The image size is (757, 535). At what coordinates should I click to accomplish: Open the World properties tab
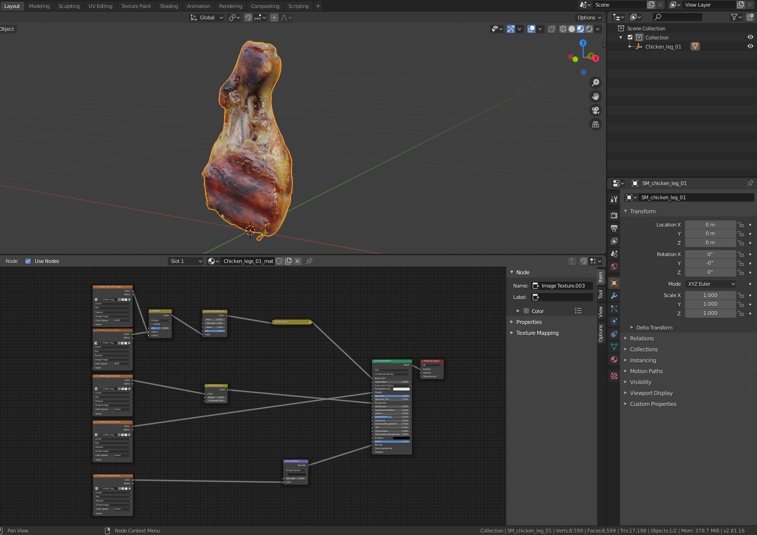[x=614, y=267]
